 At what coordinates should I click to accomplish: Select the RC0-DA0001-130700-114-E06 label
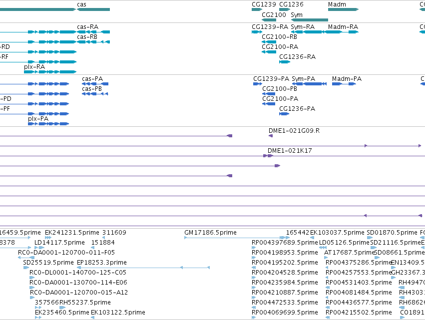(78, 283)
